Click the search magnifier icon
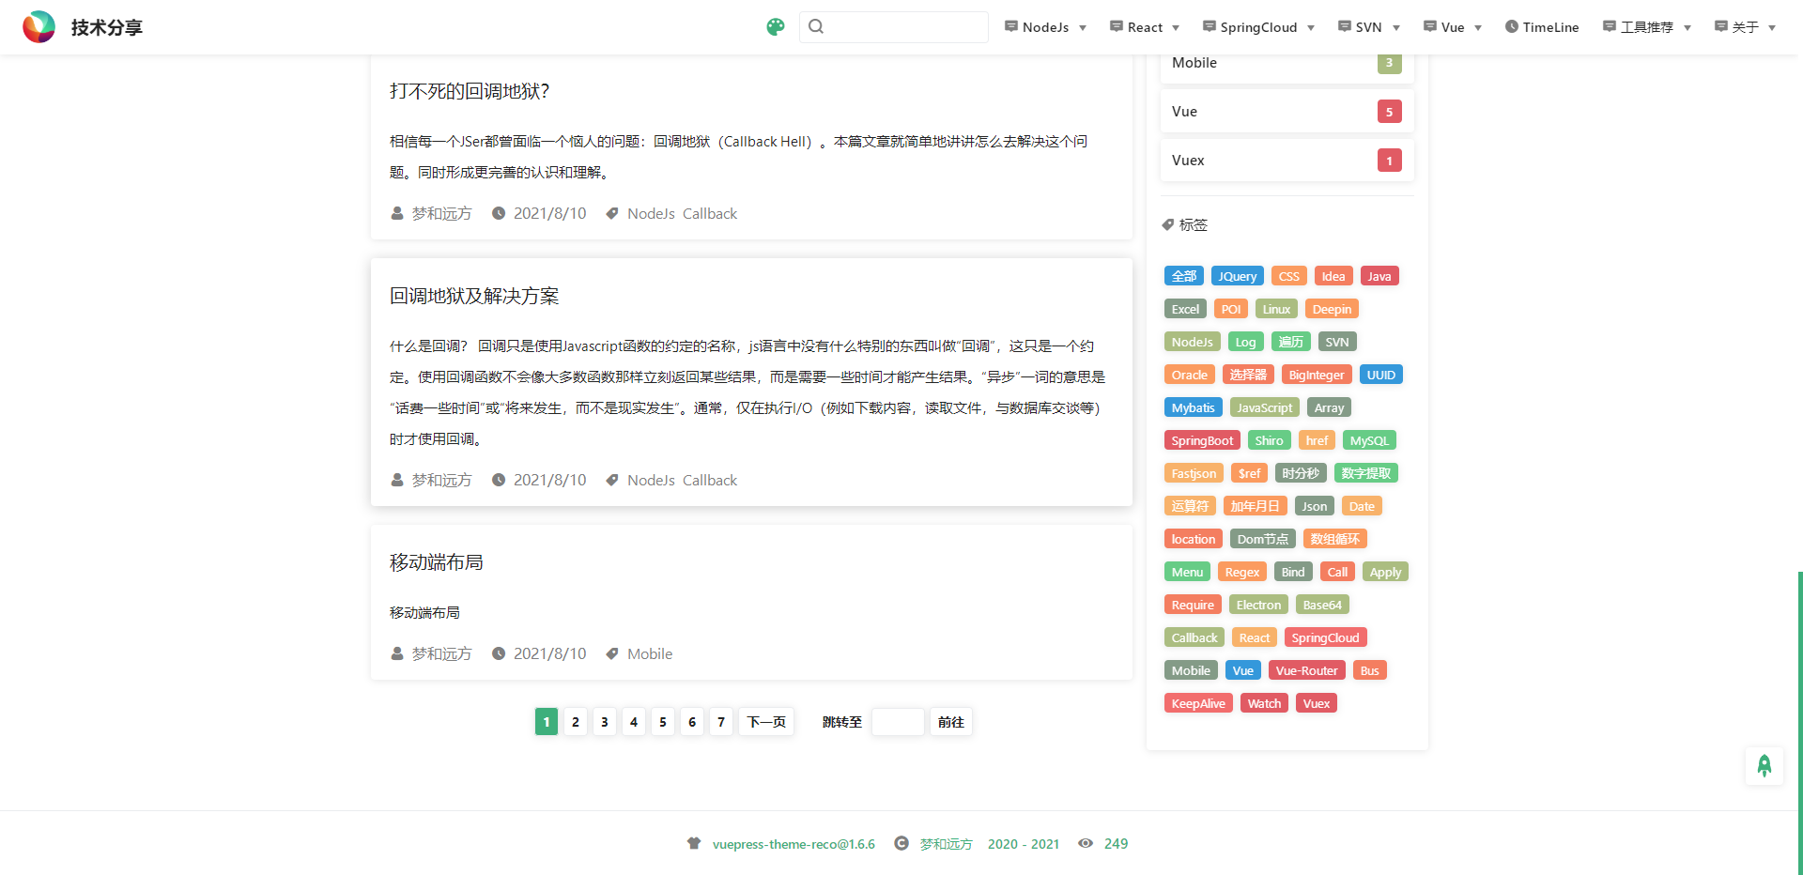Viewport: 1803px width, 875px height. (816, 26)
